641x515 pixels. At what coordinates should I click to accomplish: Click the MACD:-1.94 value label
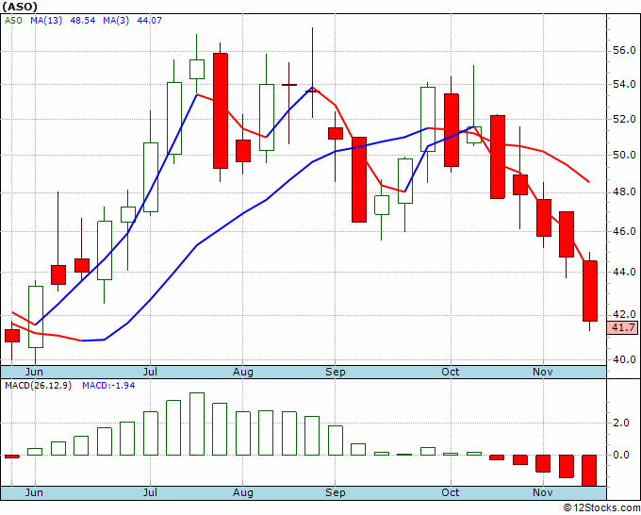[x=108, y=386]
